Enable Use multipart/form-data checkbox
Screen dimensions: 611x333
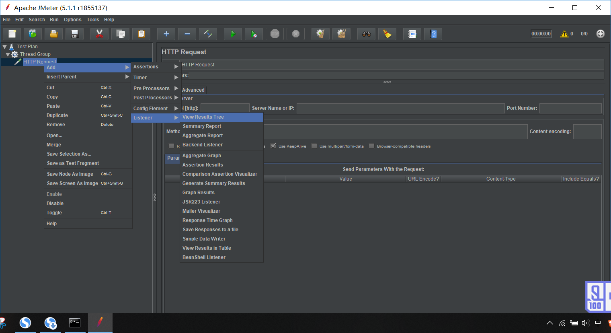click(x=314, y=146)
